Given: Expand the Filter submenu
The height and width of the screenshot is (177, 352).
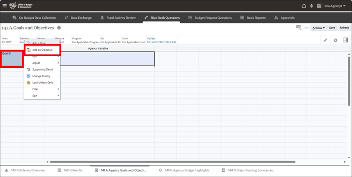Looking at the screenshot, I should pyautogui.click(x=42, y=89).
